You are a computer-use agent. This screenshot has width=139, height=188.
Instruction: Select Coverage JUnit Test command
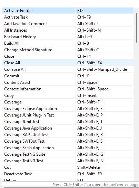(x=68, y=122)
